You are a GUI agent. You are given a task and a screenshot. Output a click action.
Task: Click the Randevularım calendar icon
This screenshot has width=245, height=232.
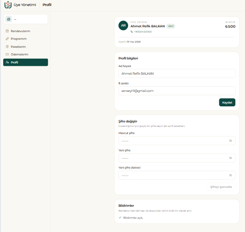(7, 31)
